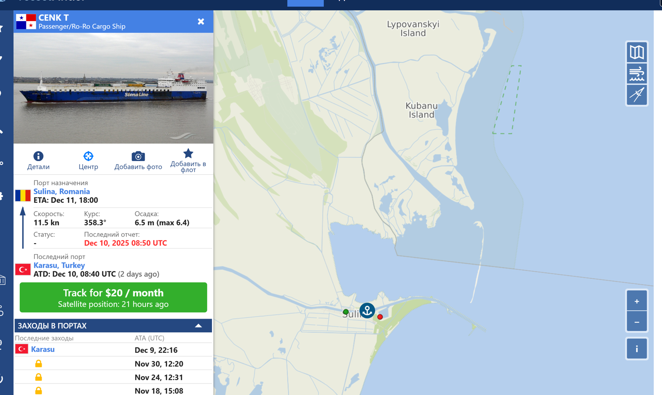This screenshot has height=395, width=662.
Task: Click Track for $20 / month button
Action: (113, 298)
